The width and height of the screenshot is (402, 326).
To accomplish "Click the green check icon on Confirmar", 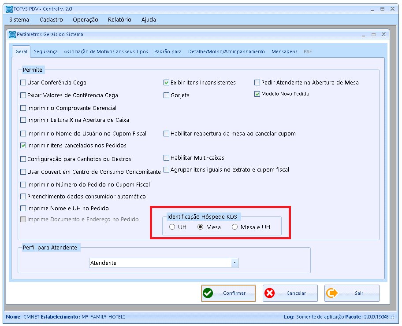I will pyautogui.click(x=208, y=293).
